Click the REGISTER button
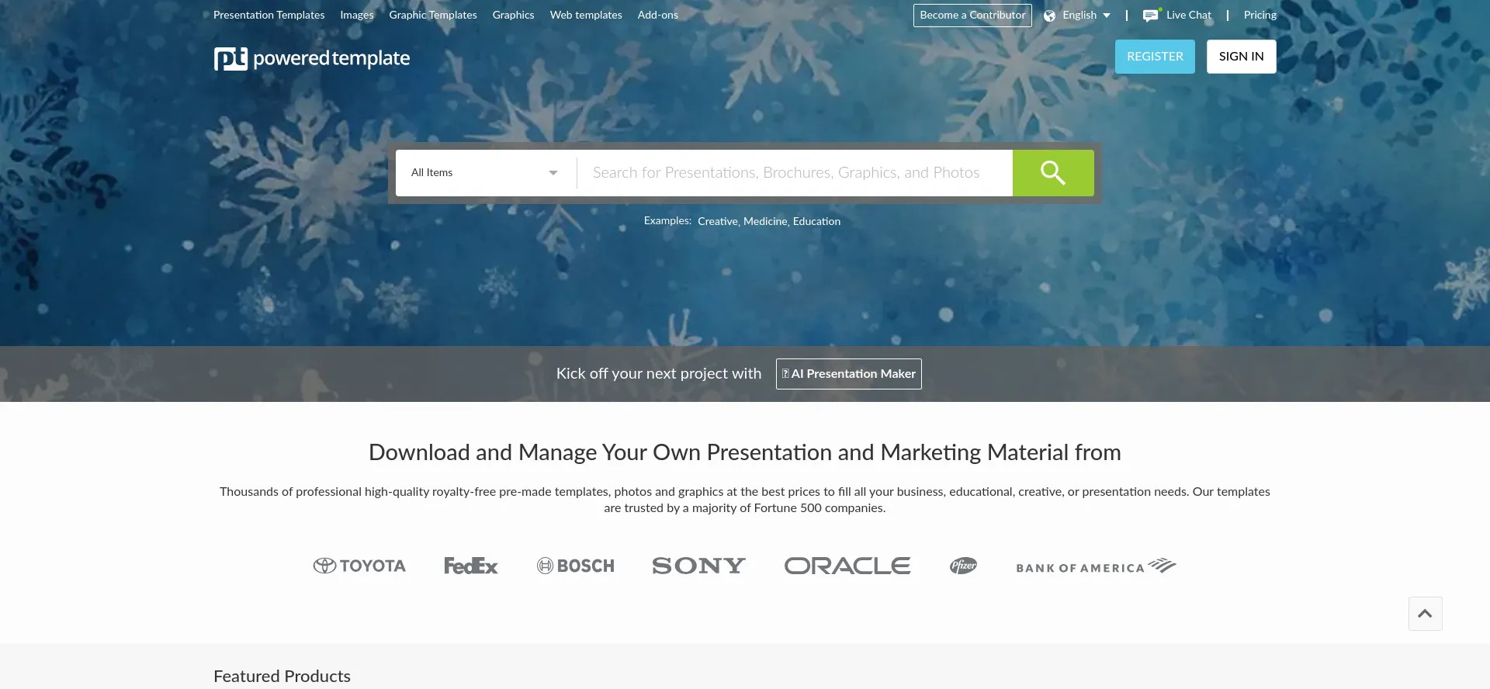The height and width of the screenshot is (689, 1490). pos(1154,57)
